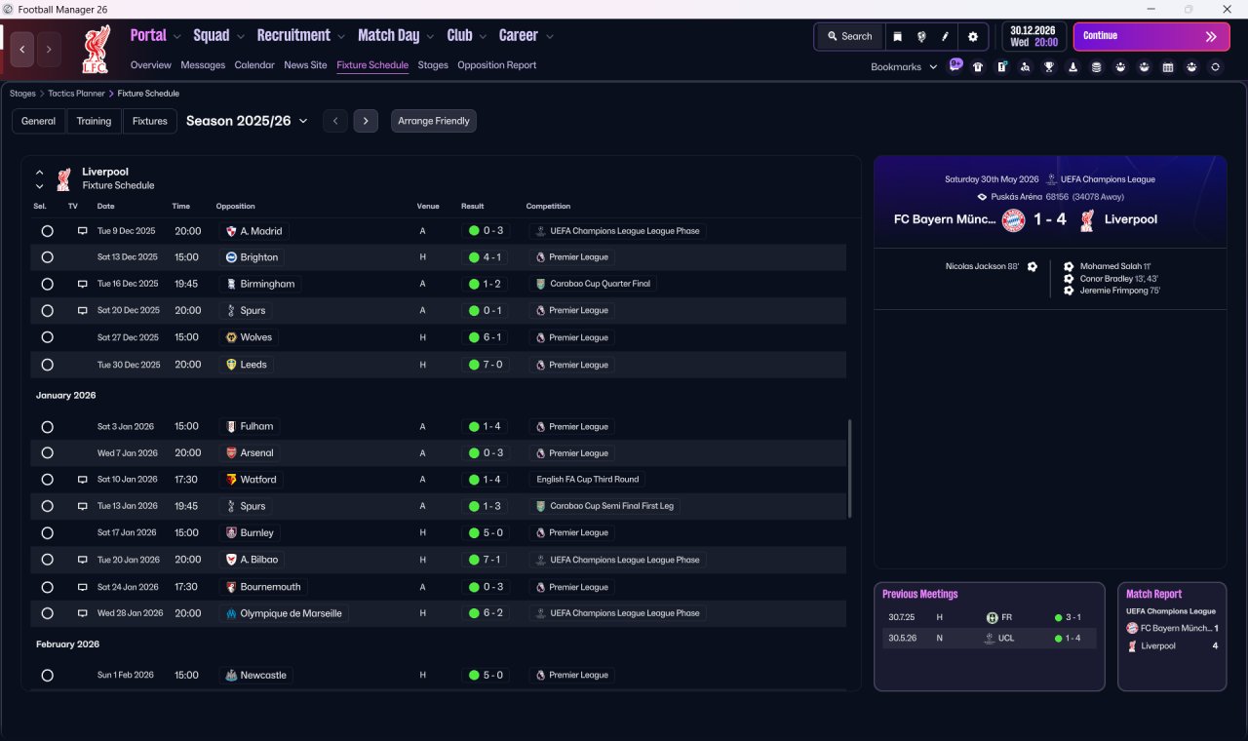Expand the Squad menu chevron
This screenshot has height=741, width=1248.
(x=241, y=37)
